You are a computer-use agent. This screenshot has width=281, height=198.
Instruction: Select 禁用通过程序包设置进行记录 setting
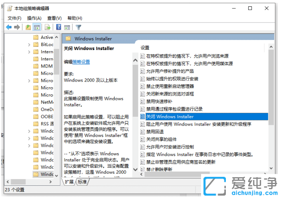pos(174,109)
